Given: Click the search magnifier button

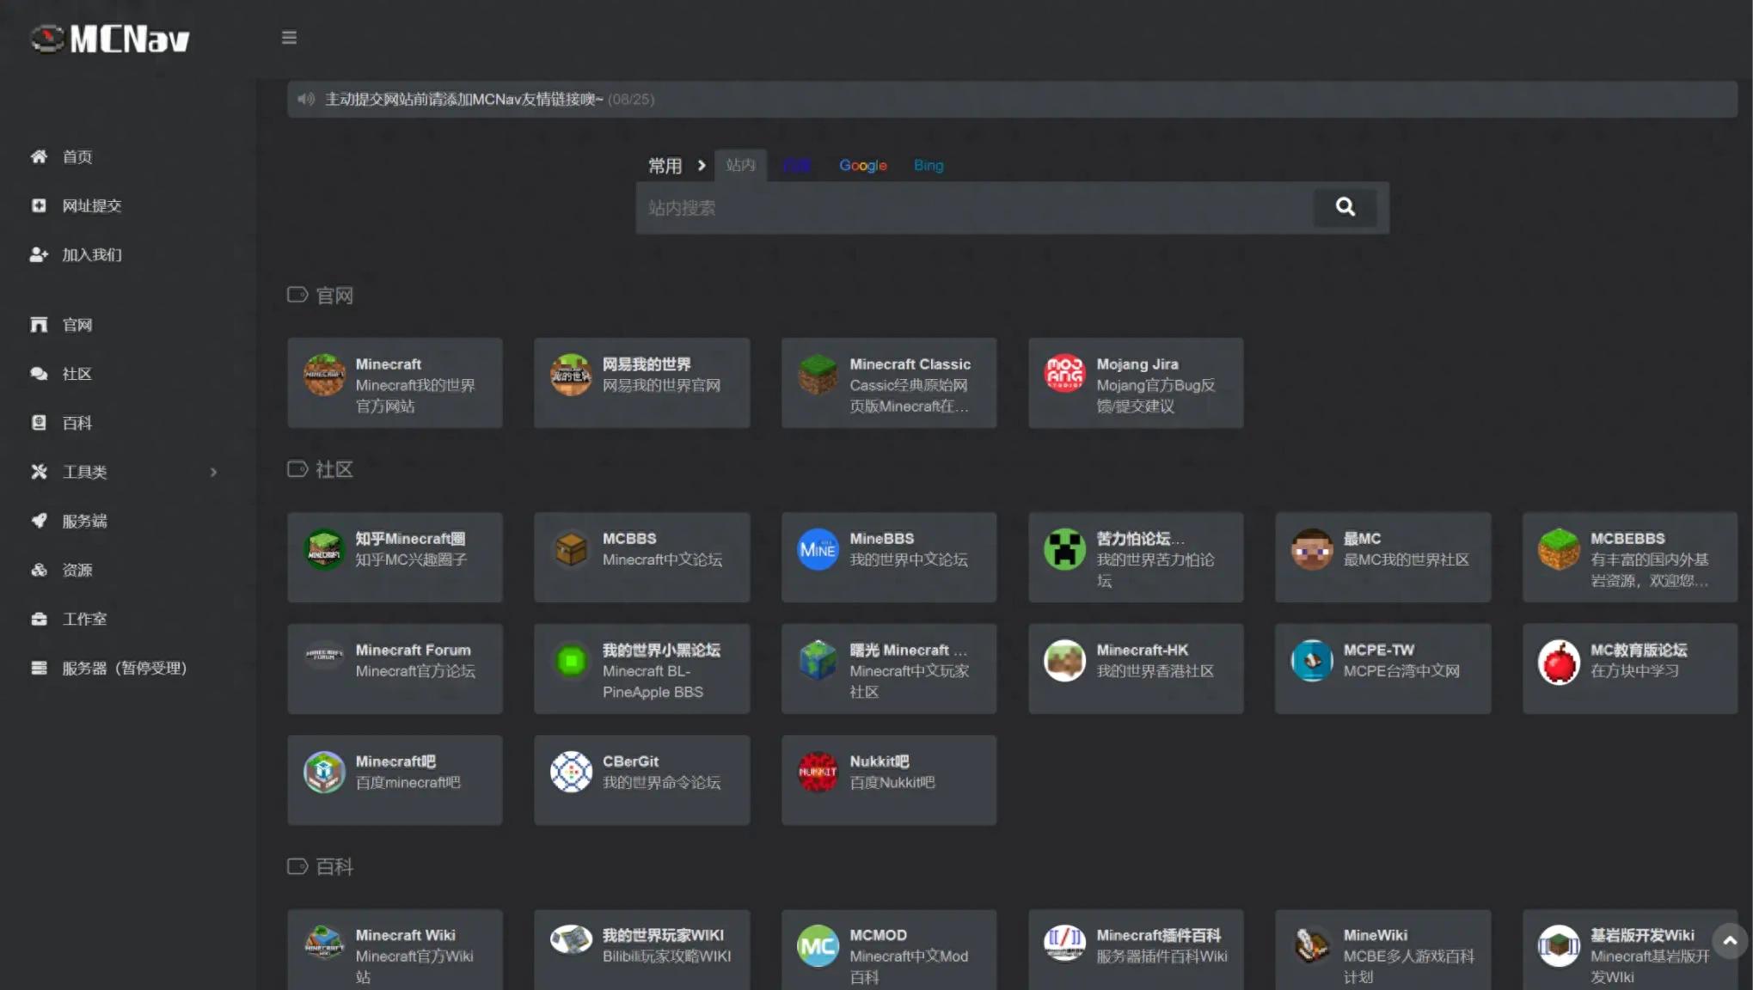Looking at the screenshot, I should 1345,206.
